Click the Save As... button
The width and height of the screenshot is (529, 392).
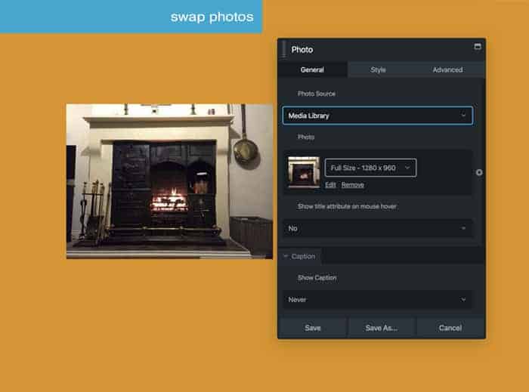point(381,328)
